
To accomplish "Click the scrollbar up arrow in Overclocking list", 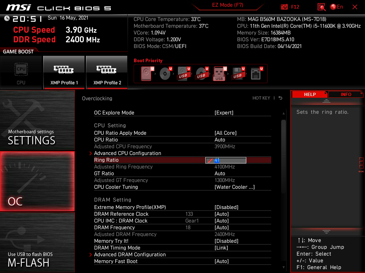I will [283, 113].
